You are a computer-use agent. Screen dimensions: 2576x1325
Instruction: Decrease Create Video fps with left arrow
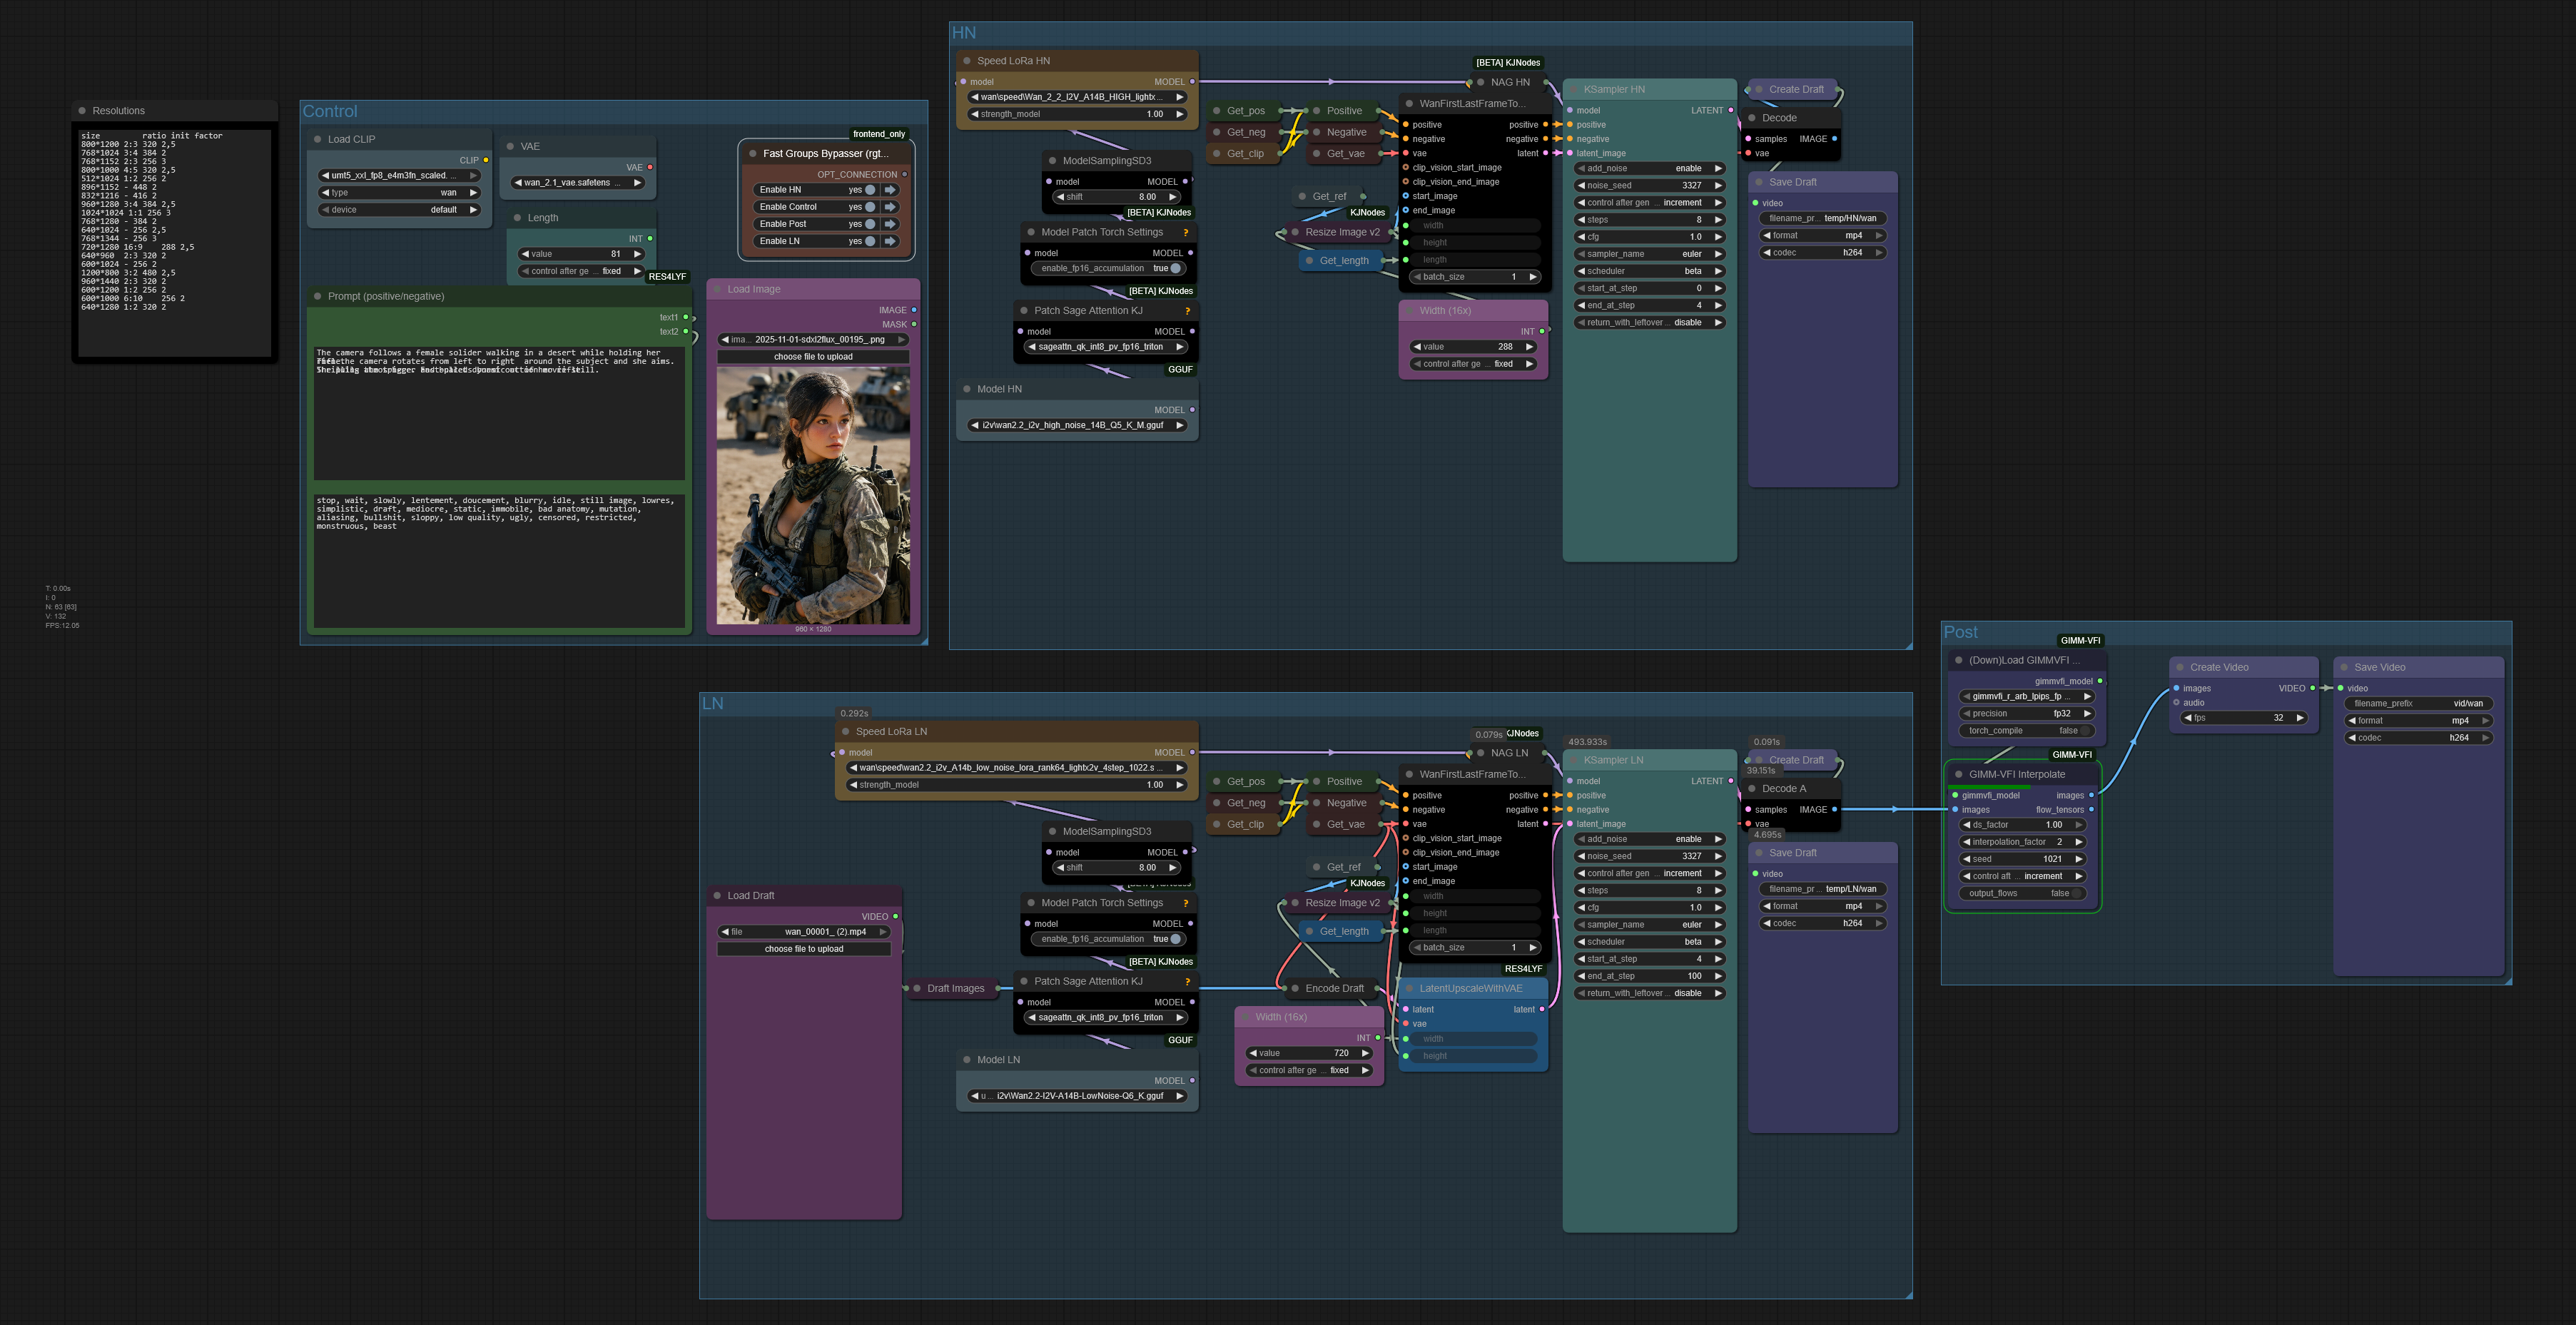pos(2188,718)
